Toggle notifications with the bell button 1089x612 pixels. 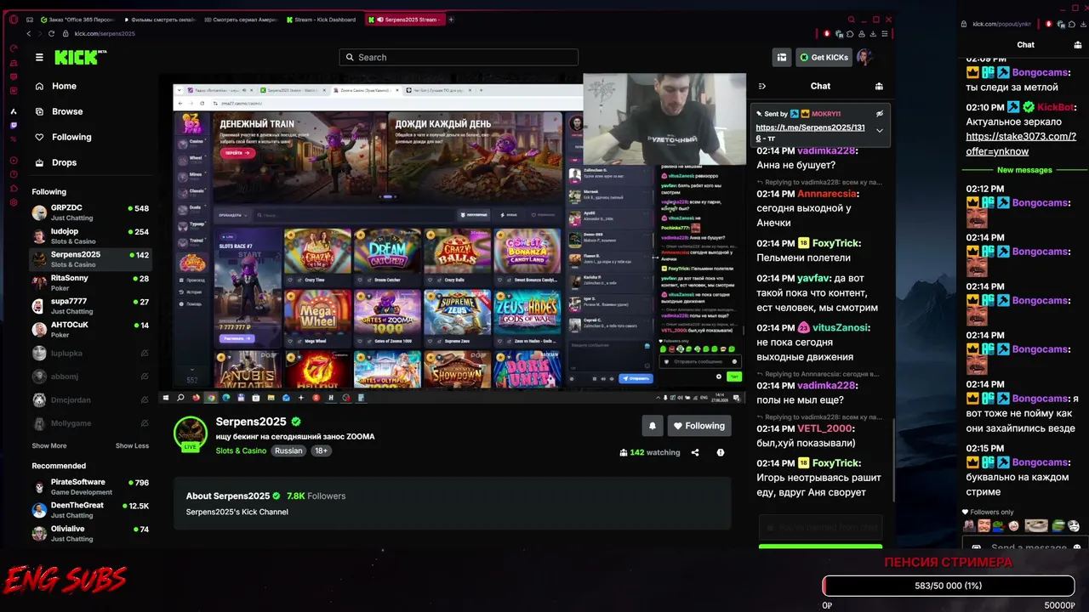[653, 426]
